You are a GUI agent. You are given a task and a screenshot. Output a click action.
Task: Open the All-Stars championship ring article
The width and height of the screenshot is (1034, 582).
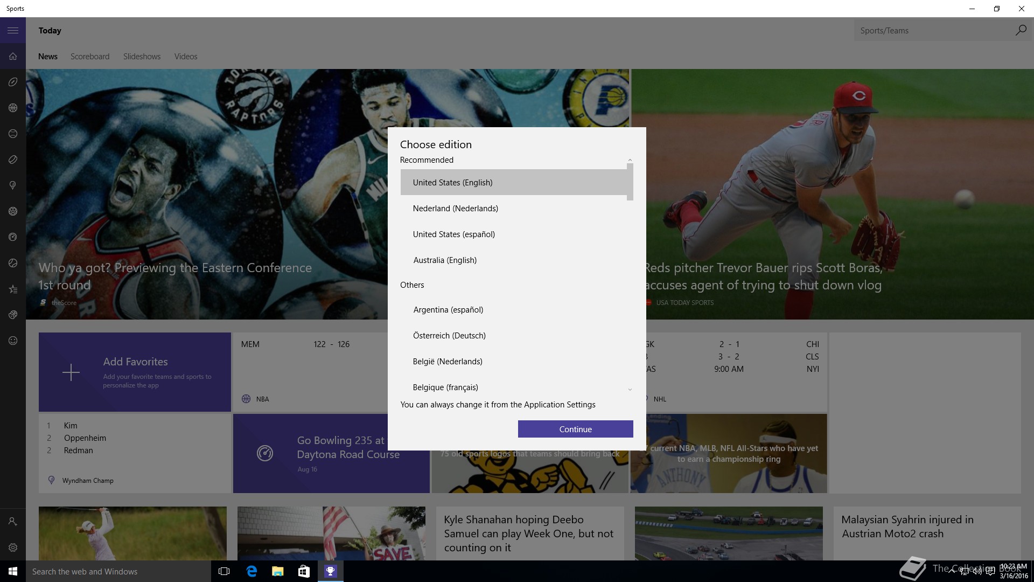pos(729,453)
